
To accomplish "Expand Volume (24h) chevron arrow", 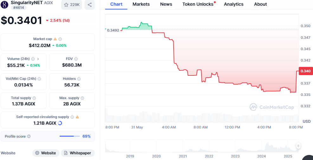I will click(x=38, y=59).
